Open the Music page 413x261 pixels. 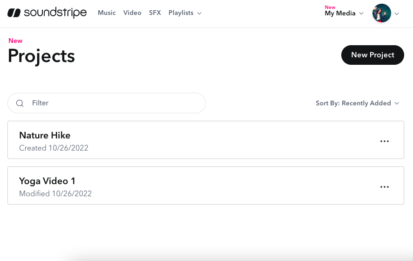coord(107,13)
